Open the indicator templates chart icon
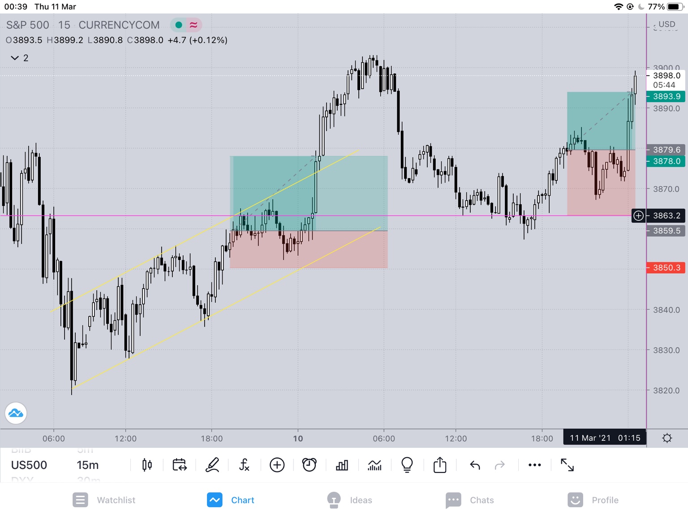Image resolution: width=688 pixels, height=516 pixels. pos(374,465)
